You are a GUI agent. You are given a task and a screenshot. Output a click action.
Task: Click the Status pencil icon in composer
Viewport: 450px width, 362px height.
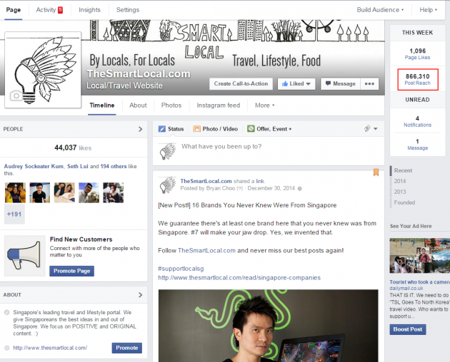[162, 129]
